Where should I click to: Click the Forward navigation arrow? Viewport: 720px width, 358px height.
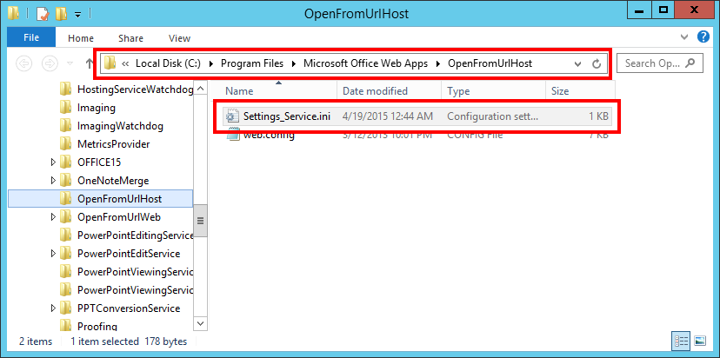pyautogui.click(x=50, y=63)
